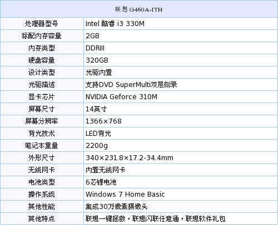Click the value 联想一键拯救，联想闪联任意通，联想软件礼包
Screen dimensions: 278x225
click(156, 219)
